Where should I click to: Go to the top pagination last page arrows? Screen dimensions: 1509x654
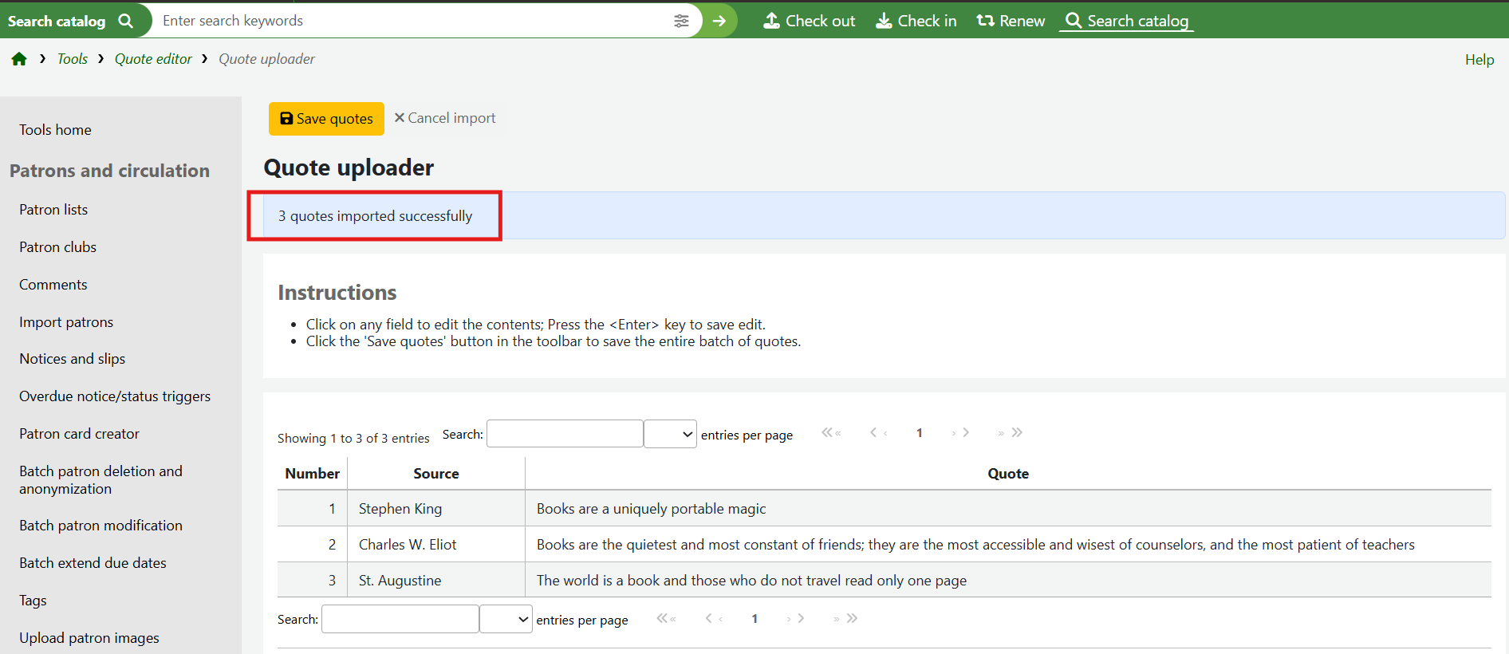click(1011, 432)
